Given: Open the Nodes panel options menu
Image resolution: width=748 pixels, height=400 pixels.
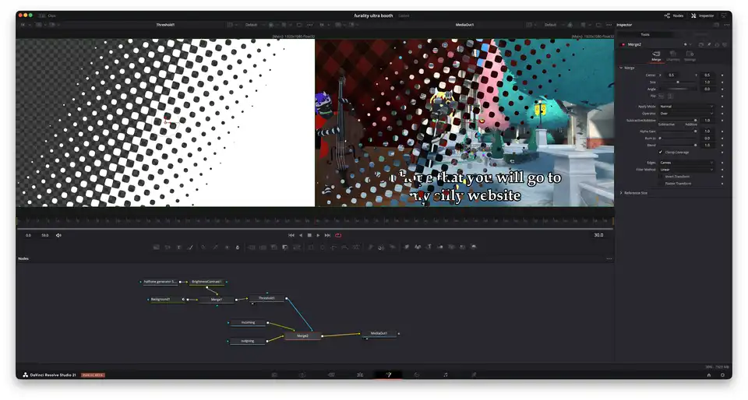Looking at the screenshot, I should 609,258.
